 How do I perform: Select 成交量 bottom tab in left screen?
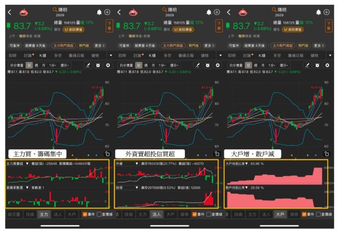point(14,214)
